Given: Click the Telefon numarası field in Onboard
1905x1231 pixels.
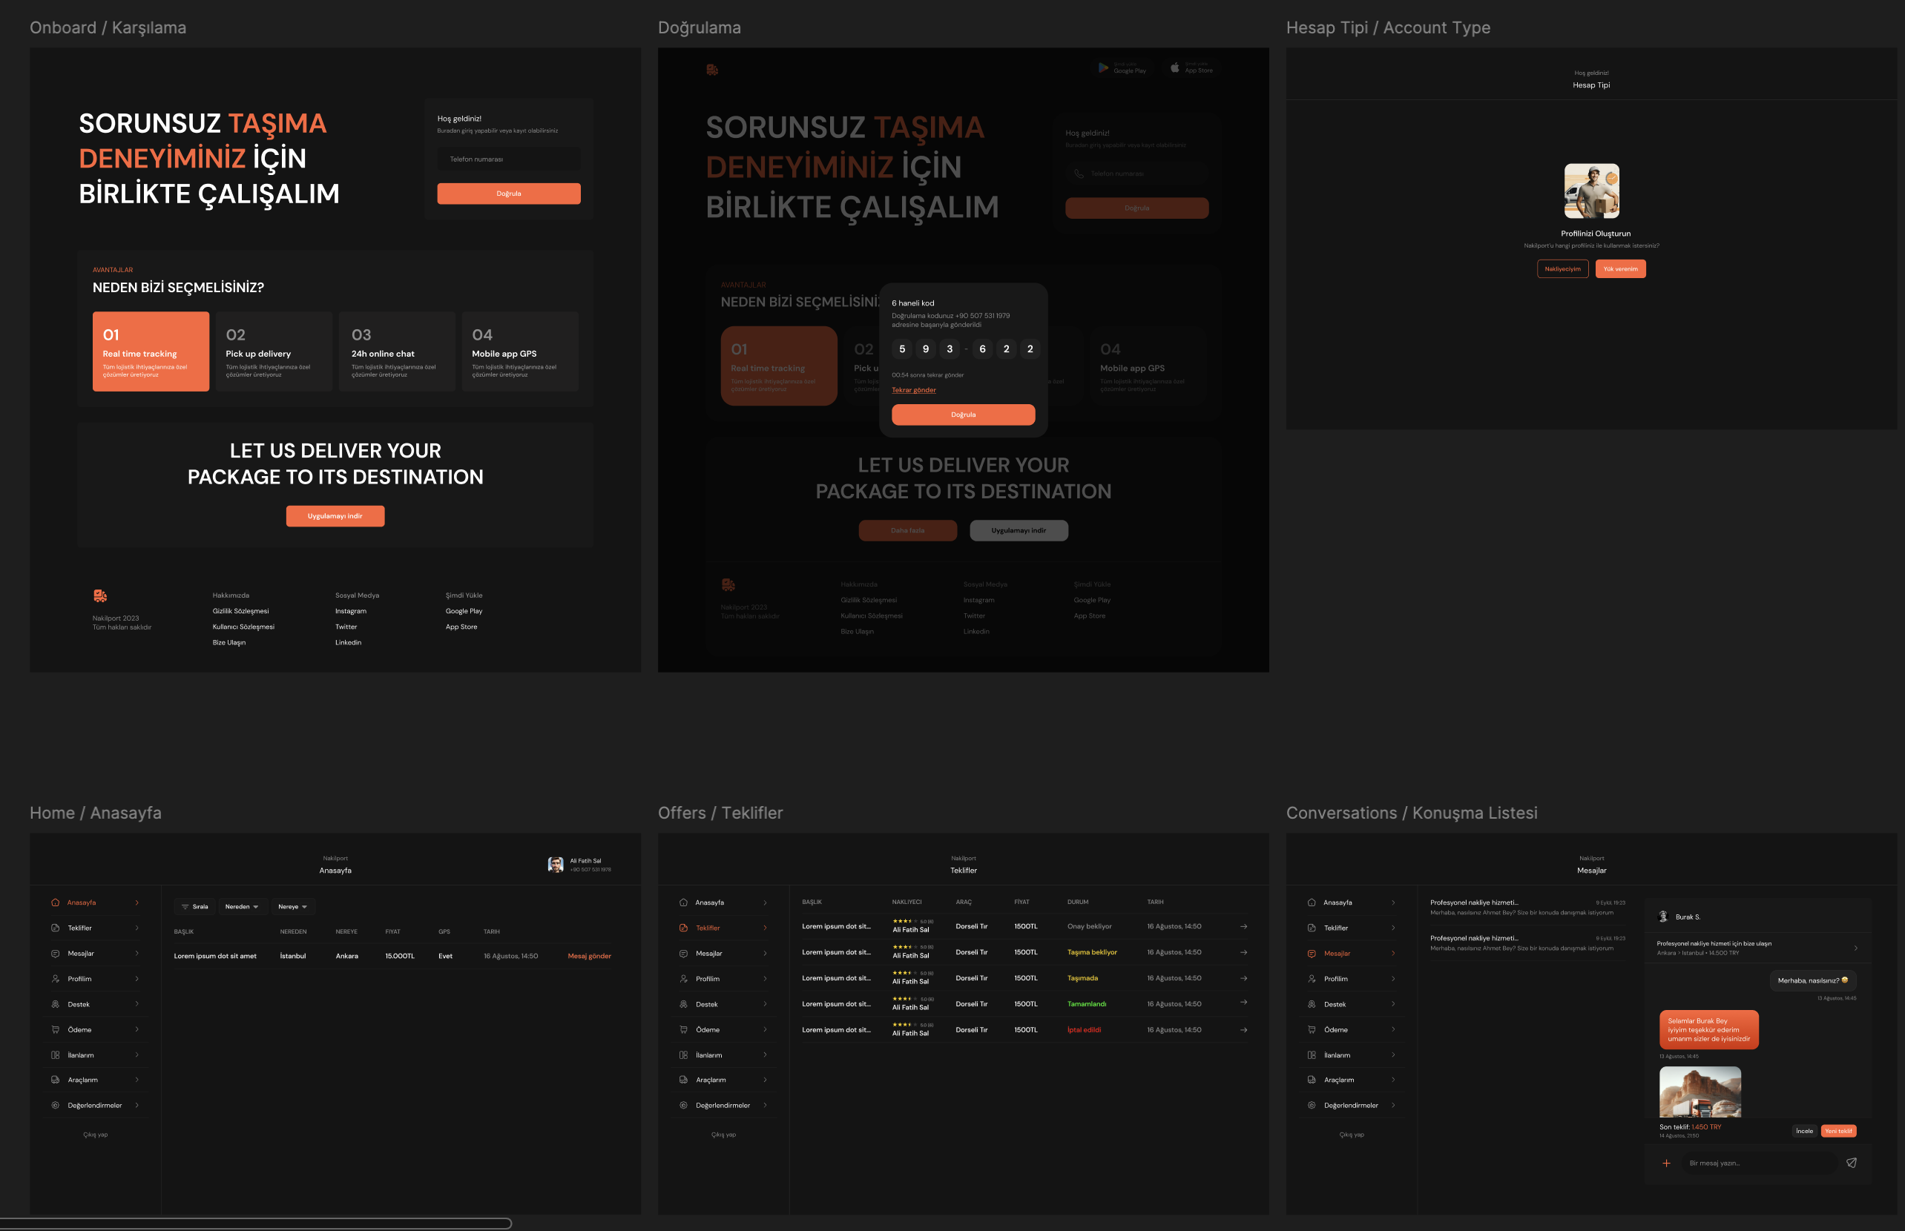Looking at the screenshot, I should click(x=508, y=159).
